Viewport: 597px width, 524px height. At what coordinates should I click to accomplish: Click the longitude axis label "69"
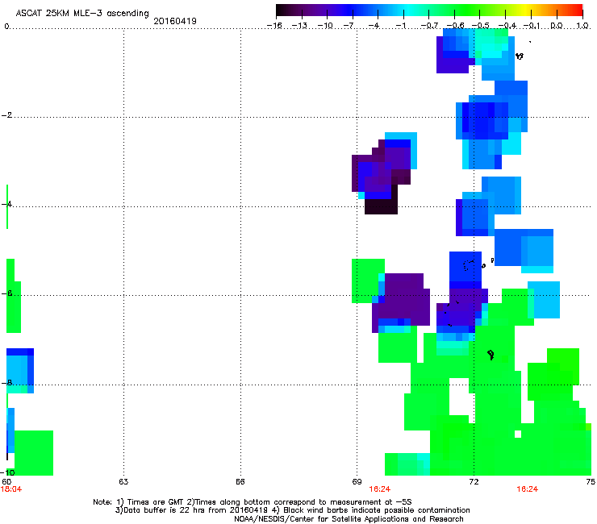(x=357, y=482)
